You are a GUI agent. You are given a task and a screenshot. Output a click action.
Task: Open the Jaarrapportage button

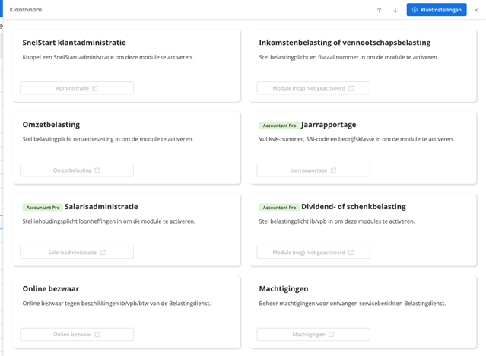tap(313, 170)
